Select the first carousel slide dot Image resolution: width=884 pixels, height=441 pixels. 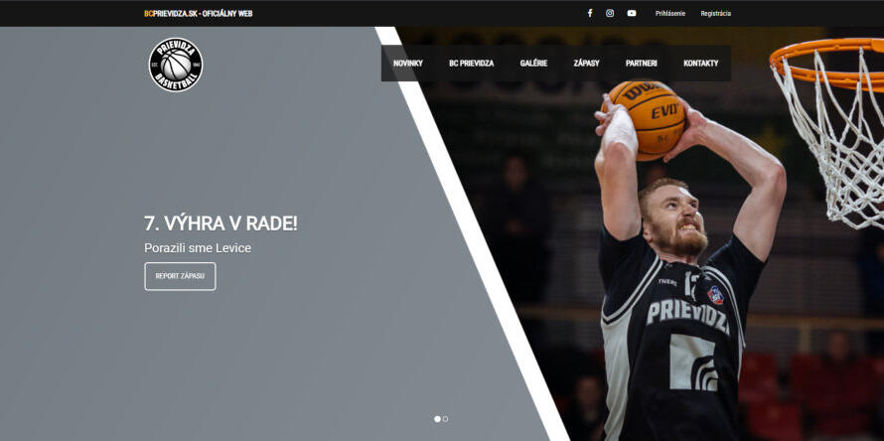437,419
